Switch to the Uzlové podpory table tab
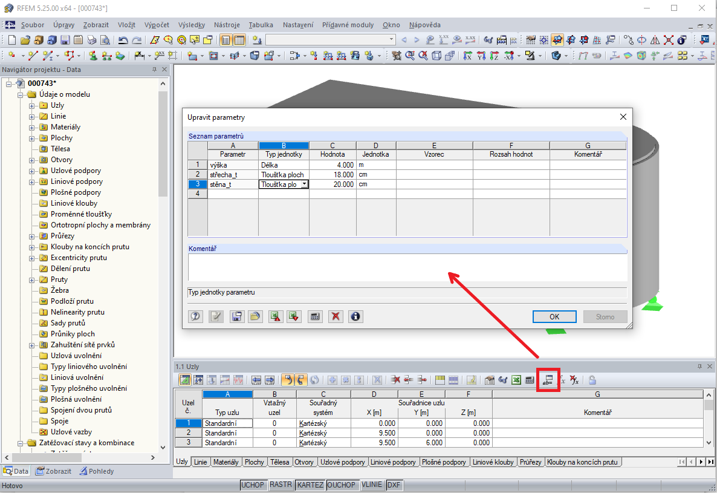 343,462
